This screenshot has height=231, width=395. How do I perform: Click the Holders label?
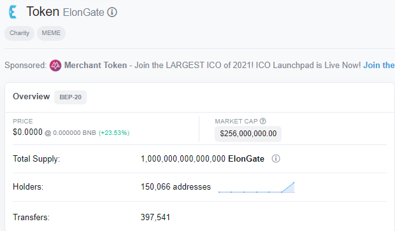[x=28, y=186]
